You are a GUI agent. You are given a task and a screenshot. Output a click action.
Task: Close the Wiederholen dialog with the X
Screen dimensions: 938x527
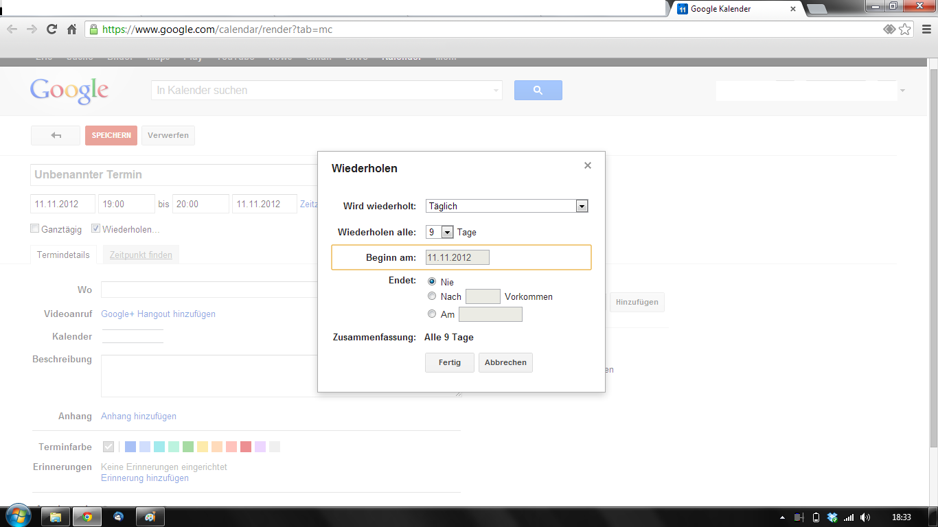[x=587, y=165]
